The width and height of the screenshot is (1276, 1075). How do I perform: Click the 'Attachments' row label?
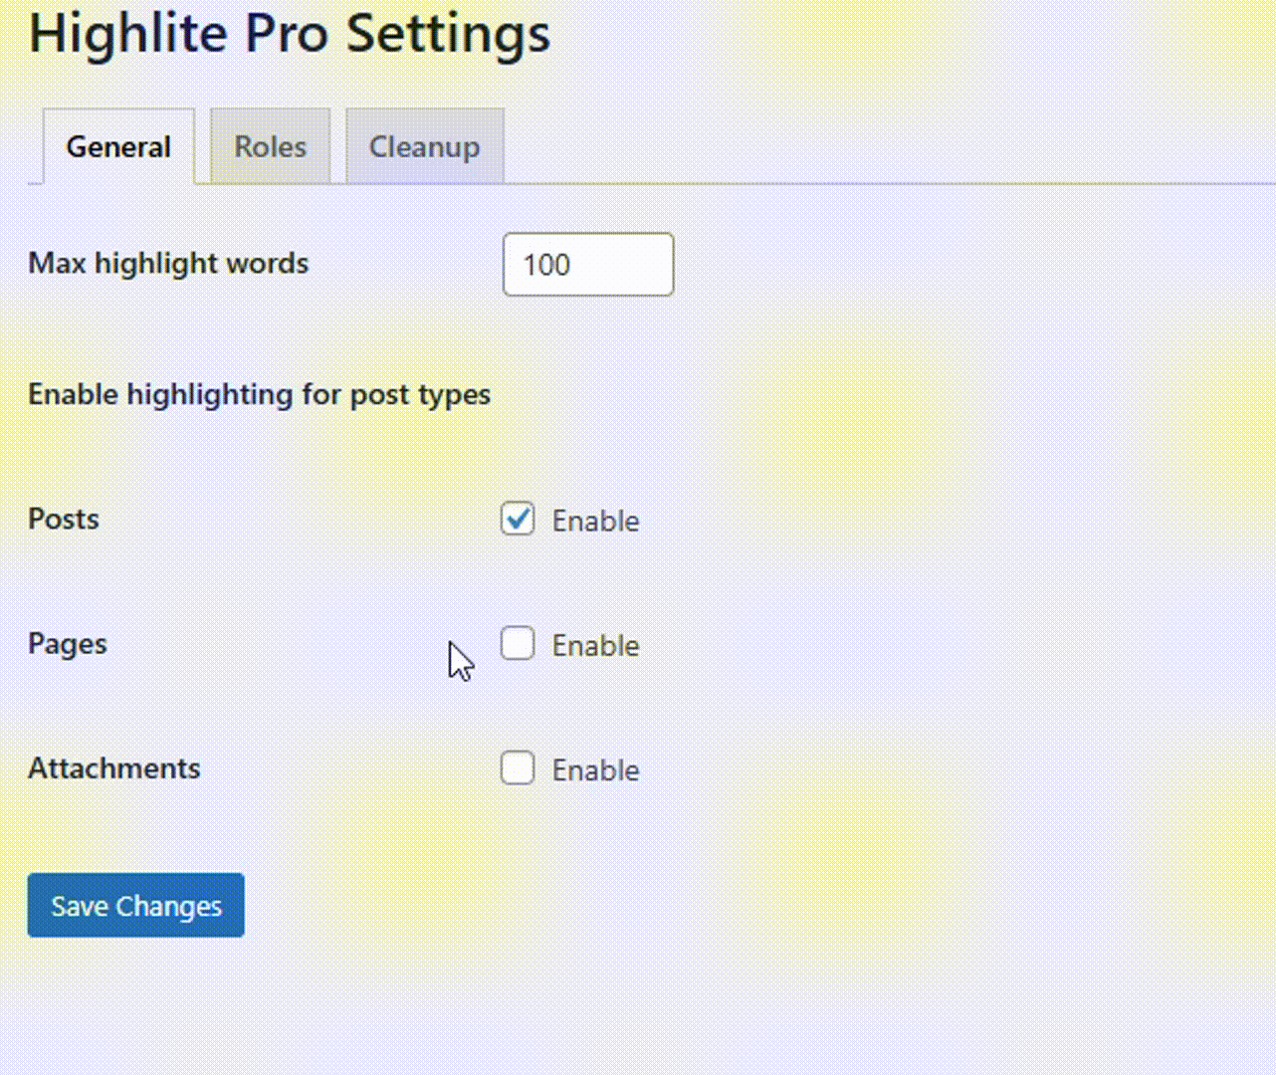[114, 768]
